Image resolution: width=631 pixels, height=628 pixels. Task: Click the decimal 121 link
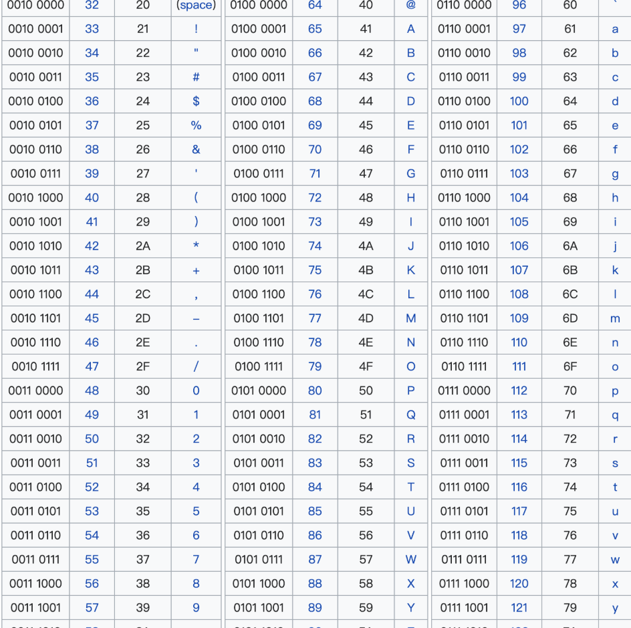tap(519, 608)
